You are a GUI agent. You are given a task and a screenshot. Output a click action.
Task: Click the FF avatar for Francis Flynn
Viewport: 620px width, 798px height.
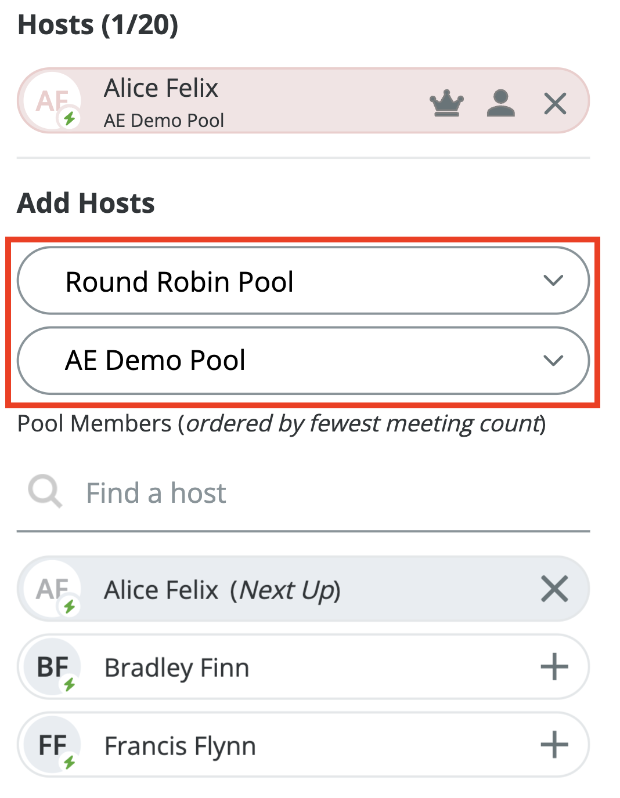point(52,745)
